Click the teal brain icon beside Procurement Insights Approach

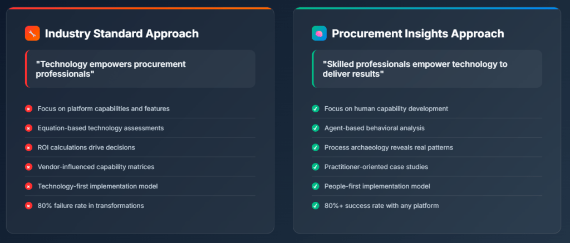click(x=319, y=33)
